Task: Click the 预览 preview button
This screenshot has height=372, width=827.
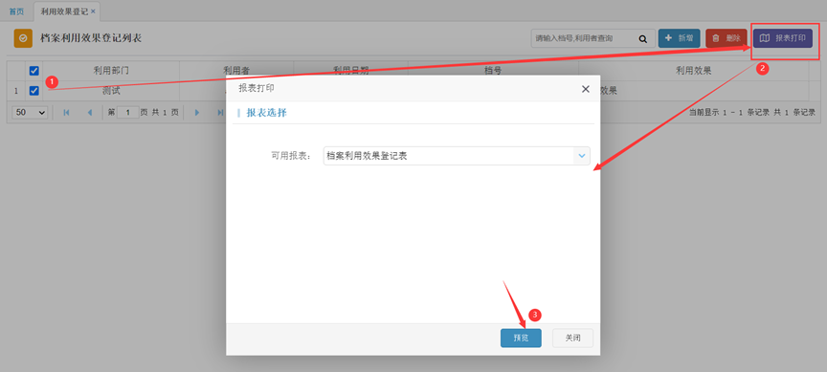Action: point(521,339)
